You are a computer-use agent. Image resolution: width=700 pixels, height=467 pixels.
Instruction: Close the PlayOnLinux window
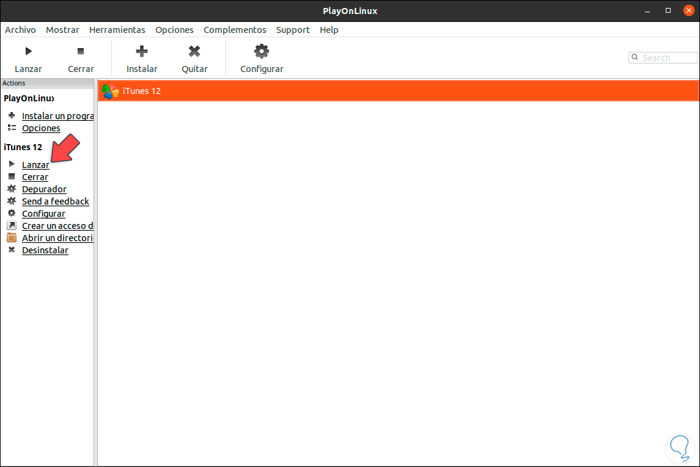click(x=688, y=11)
